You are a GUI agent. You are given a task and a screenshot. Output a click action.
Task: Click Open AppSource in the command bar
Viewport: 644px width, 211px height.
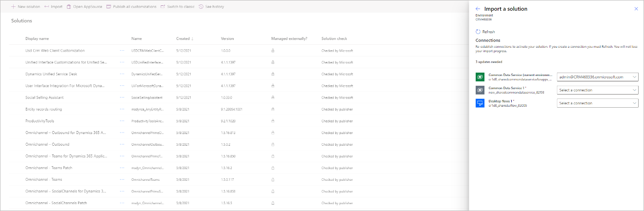[84, 7]
